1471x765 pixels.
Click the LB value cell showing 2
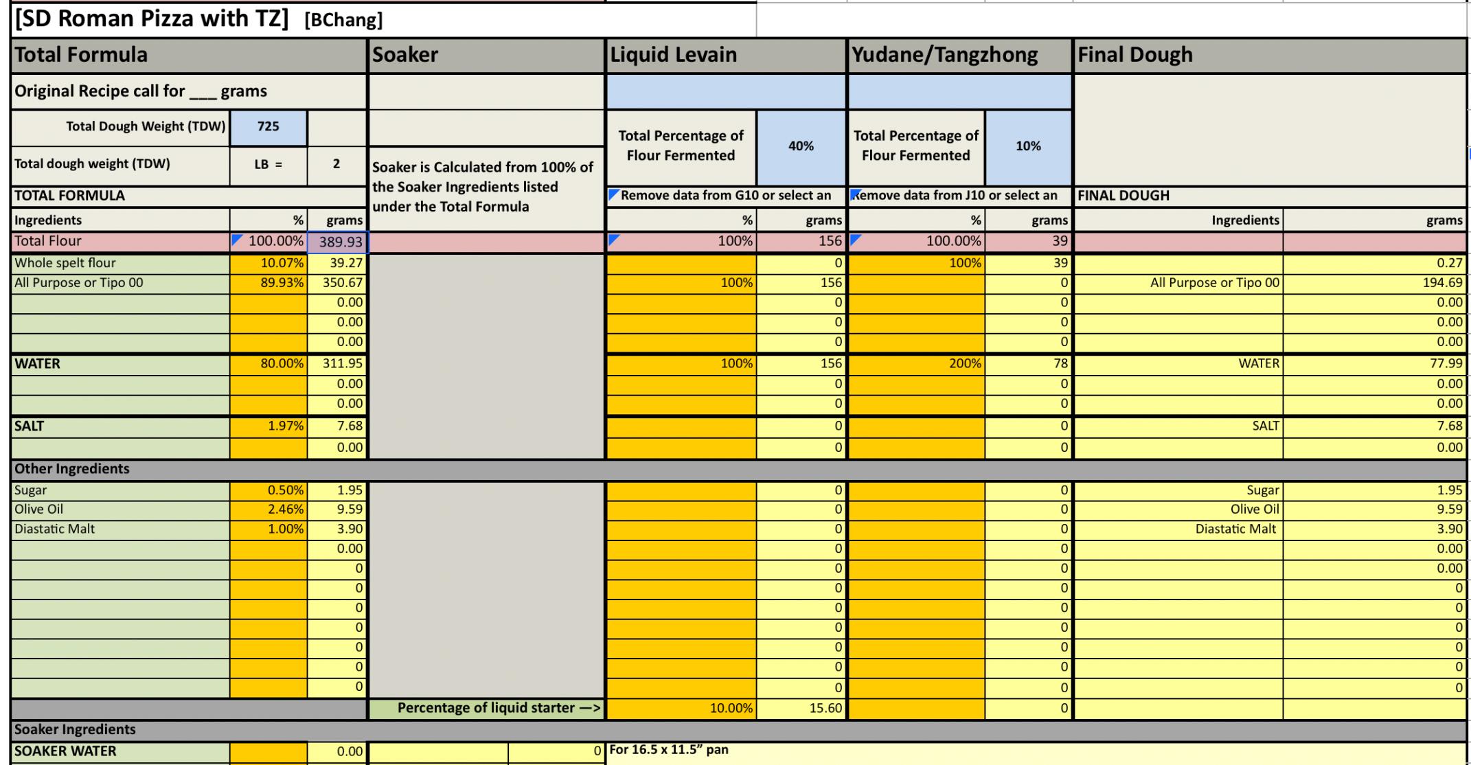(337, 165)
